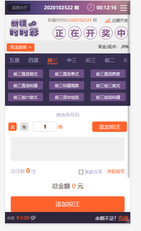This screenshot has height=231, width=141.
Task: Click the bar chart icon beside 近期开奖
Action: [108, 20]
